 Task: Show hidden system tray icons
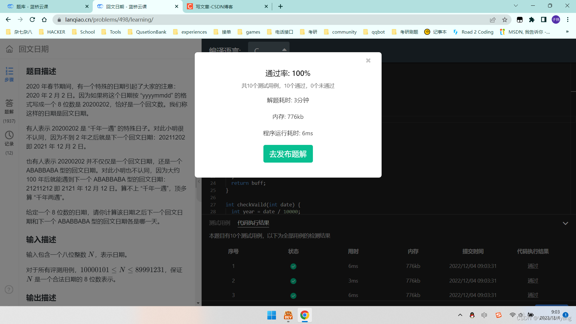(x=460, y=315)
